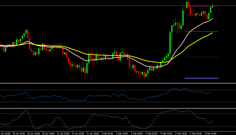The image size is (236, 135).
Task: Click the 2 Feb 10:00 time axis label
Action: (166, 133)
